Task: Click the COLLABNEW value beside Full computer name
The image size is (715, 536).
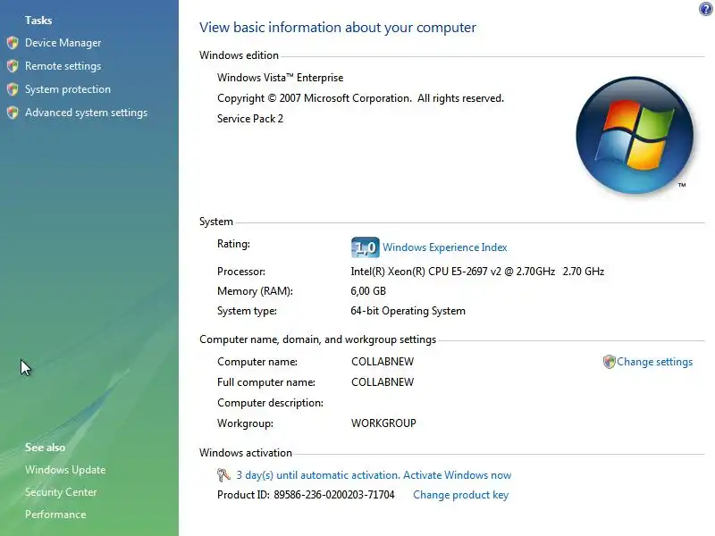Action: 383,382
